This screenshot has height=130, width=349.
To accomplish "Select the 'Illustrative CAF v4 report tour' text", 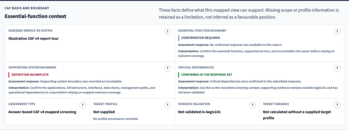I will pyautogui.click(x=34, y=38).
